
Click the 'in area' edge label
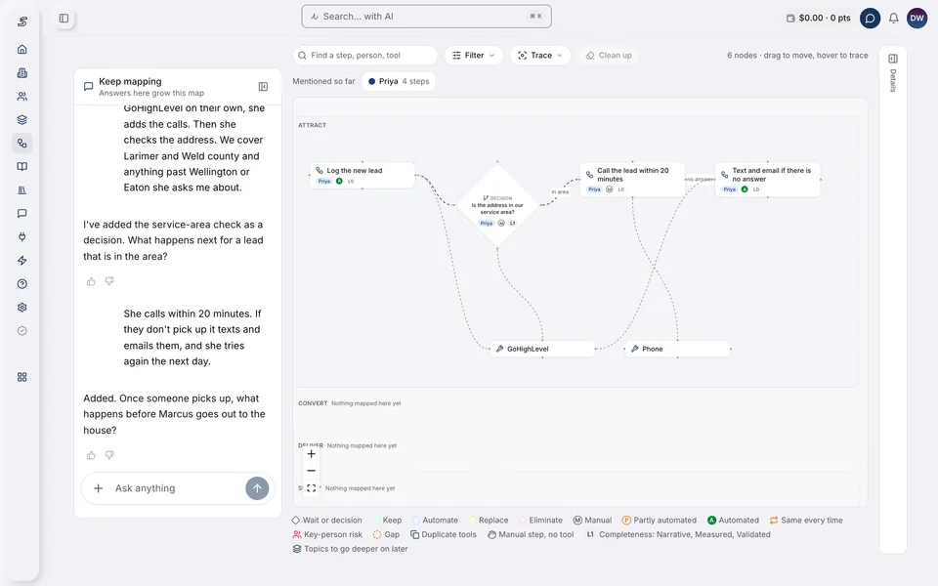pyautogui.click(x=560, y=192)
